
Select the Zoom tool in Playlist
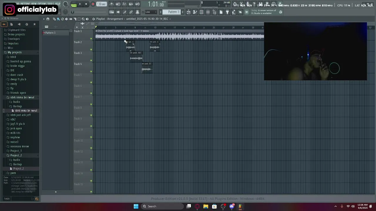pos(83,19)
